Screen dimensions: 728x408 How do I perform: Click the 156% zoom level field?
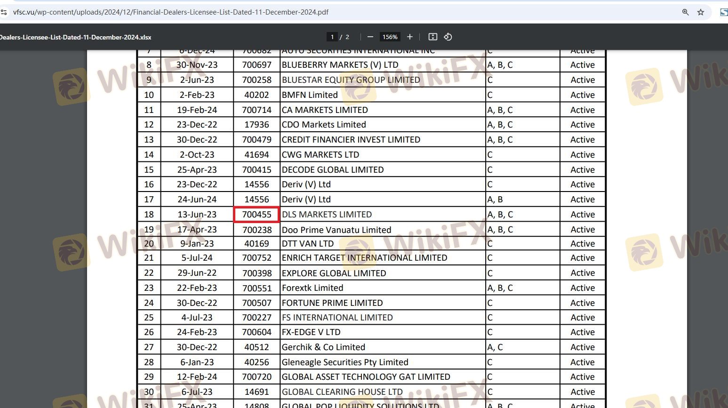pos(390,37)
